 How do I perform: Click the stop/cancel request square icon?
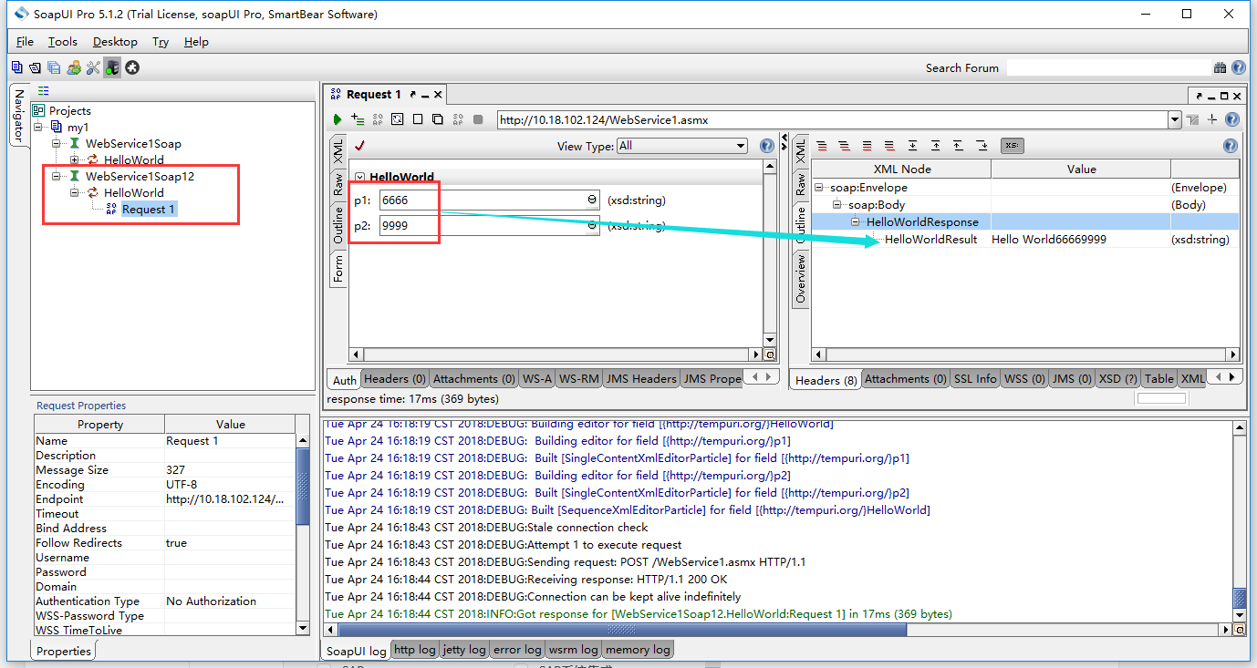point(479,119)
